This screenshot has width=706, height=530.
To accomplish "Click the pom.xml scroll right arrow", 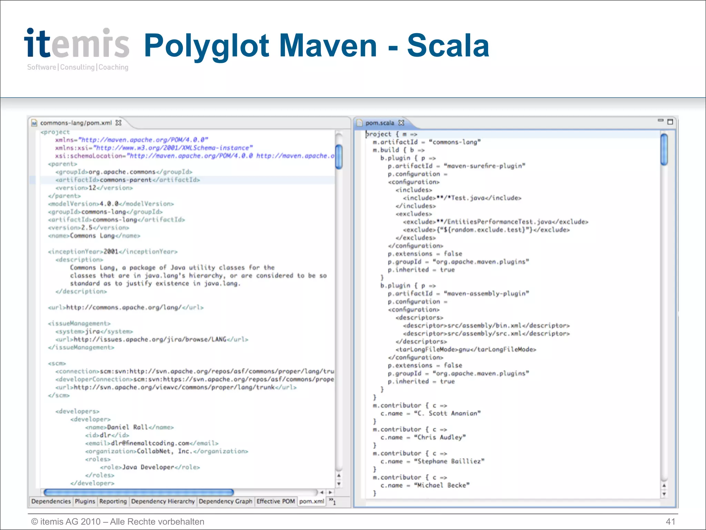I will (x=330, y=492).
